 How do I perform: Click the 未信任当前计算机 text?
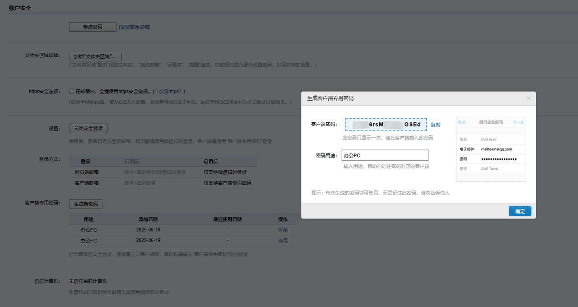click(88, 281)
